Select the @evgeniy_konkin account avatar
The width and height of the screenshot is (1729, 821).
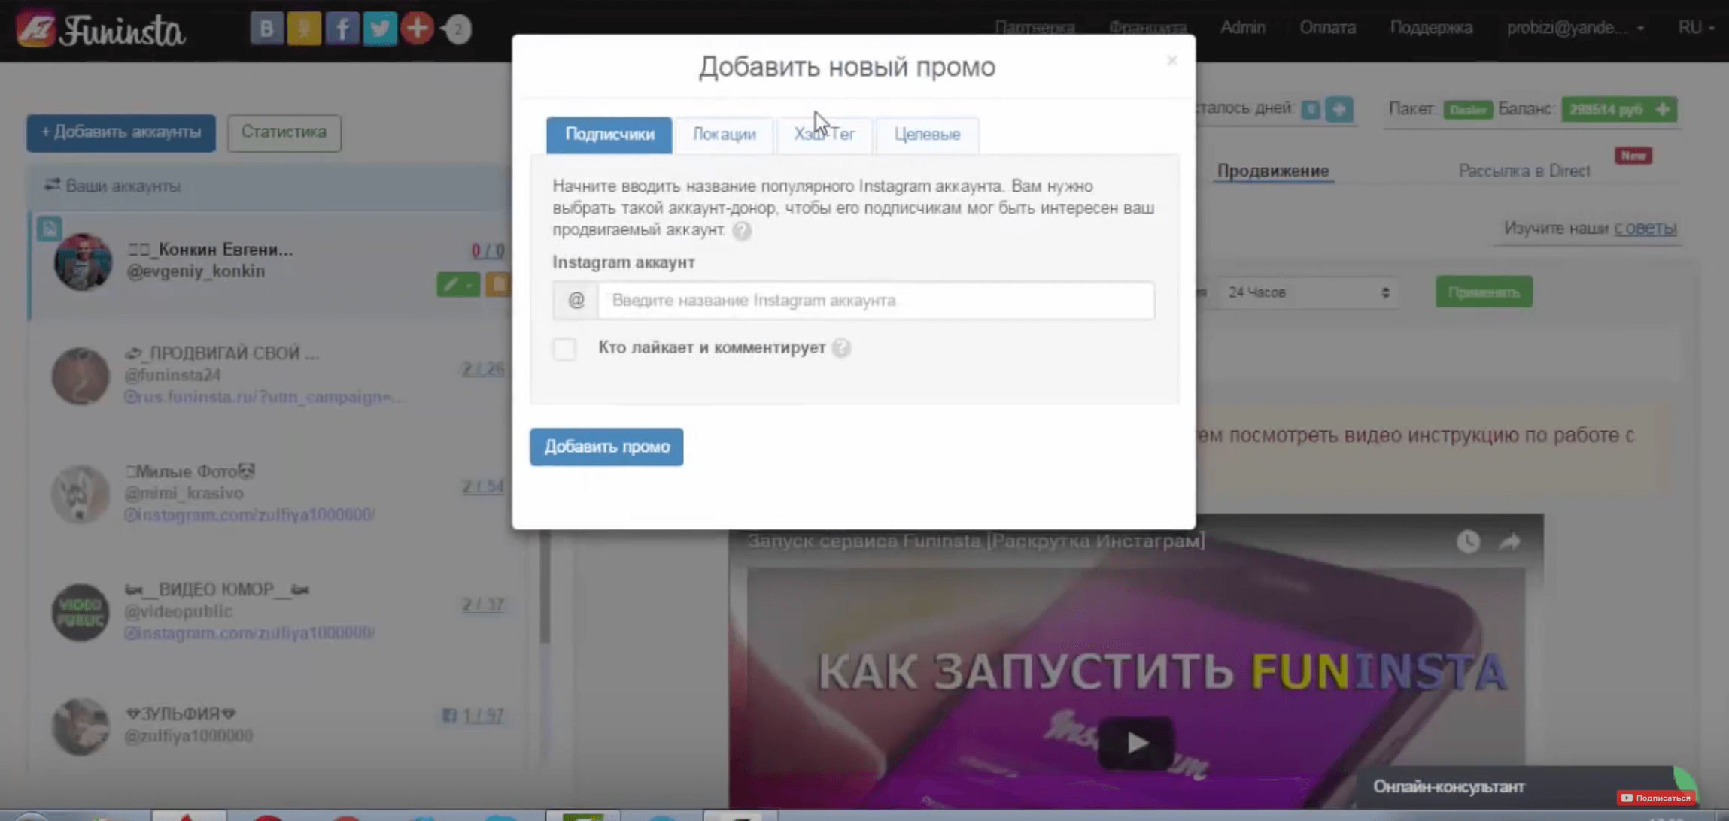[x=83, y=262]
